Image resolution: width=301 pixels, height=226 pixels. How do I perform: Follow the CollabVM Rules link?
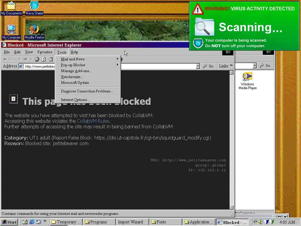[93, 121]
